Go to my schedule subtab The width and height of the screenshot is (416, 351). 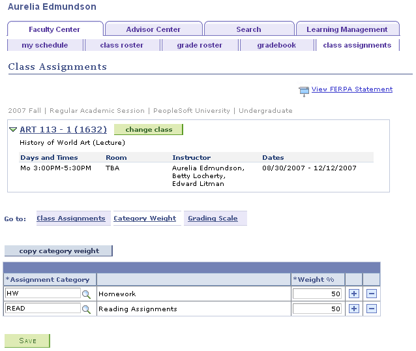click(x=45, y=45)
